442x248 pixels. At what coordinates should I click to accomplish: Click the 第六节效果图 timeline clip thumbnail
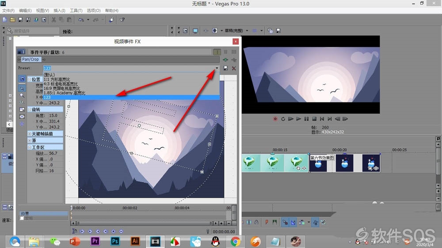point(318,163)
